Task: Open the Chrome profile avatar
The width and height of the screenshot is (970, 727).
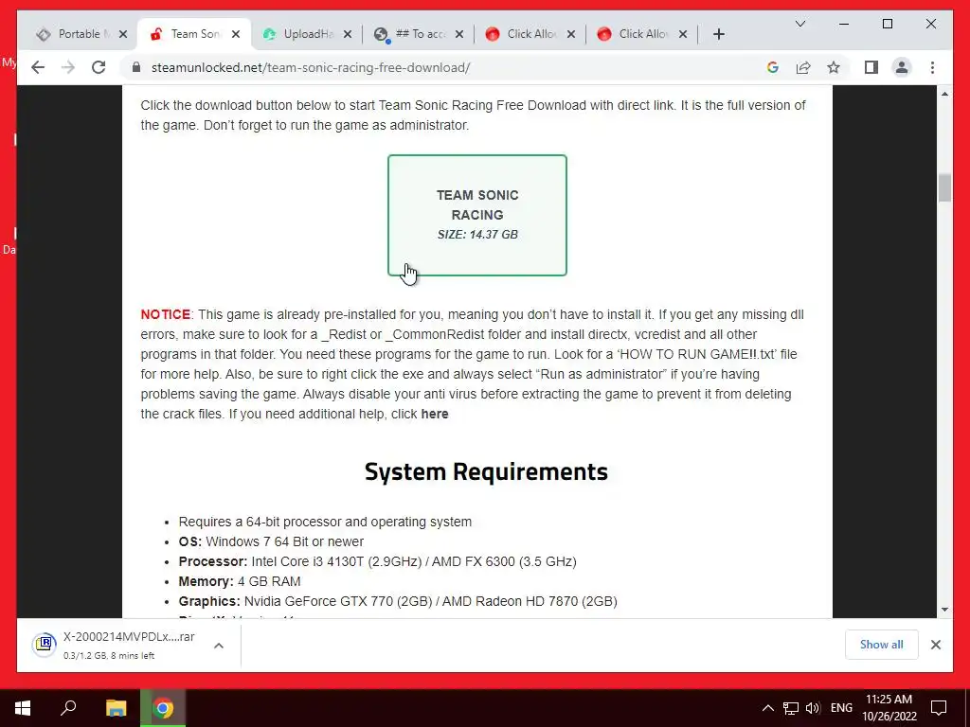Action: (x=902, y=67)
